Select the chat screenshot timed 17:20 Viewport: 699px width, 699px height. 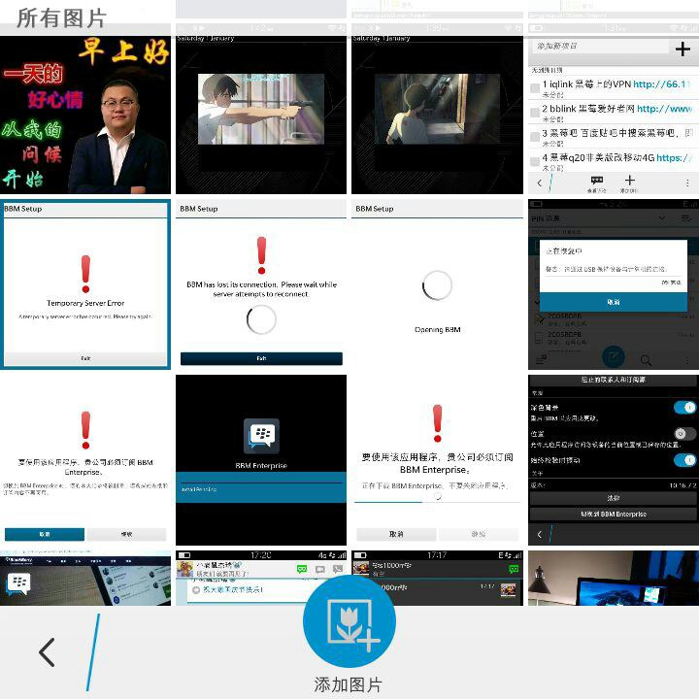[x=261, y=578]
